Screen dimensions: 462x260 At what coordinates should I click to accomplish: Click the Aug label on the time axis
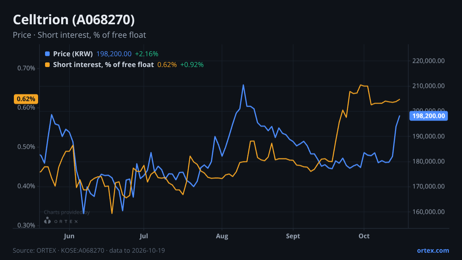[x=222, y=236]
